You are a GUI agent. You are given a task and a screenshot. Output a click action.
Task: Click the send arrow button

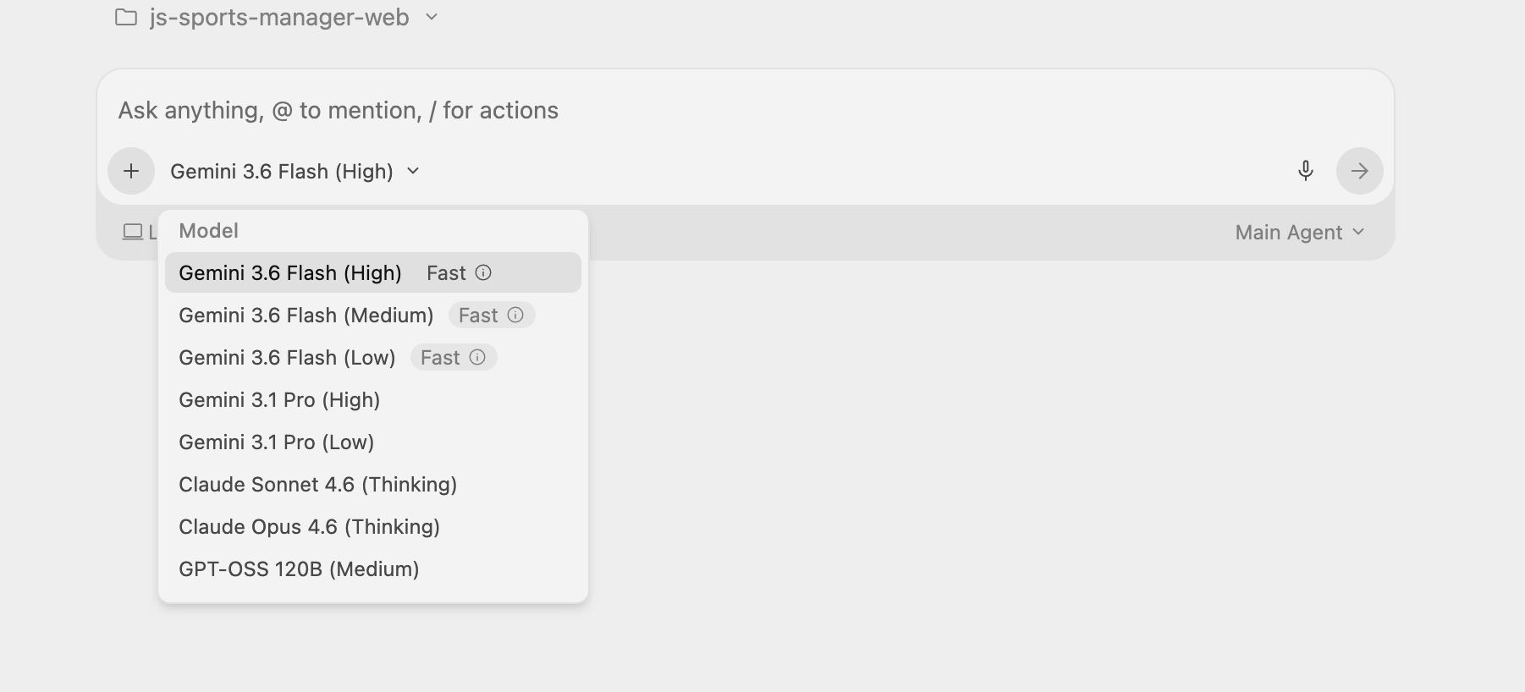click(1359, 171)
